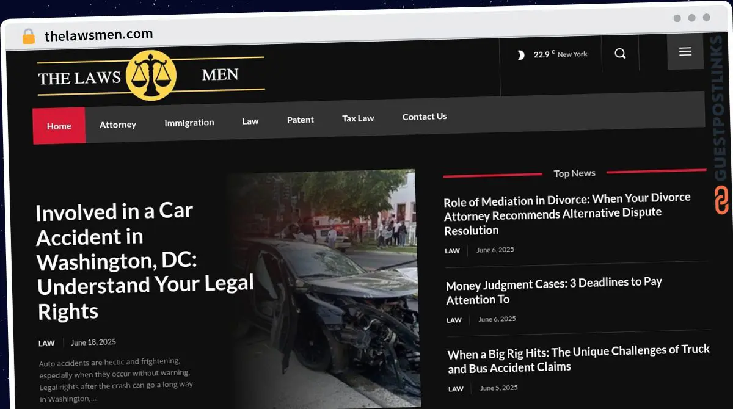Click LAW tag under the featured article

(46, 343)
